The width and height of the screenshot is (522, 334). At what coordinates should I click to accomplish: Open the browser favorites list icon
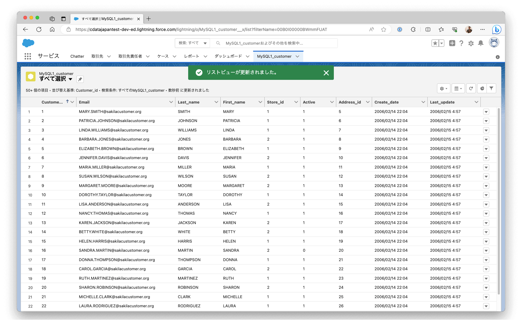[441, 29]
